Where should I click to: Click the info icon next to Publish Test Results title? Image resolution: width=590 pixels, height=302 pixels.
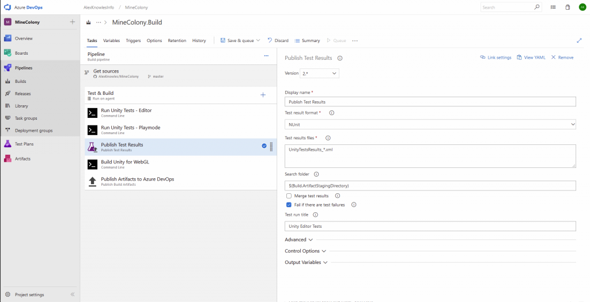click(x=340, y=58)
